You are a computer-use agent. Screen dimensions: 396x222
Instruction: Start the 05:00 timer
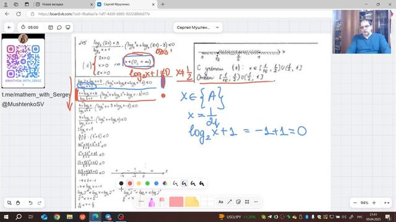[x=30, y=27]
